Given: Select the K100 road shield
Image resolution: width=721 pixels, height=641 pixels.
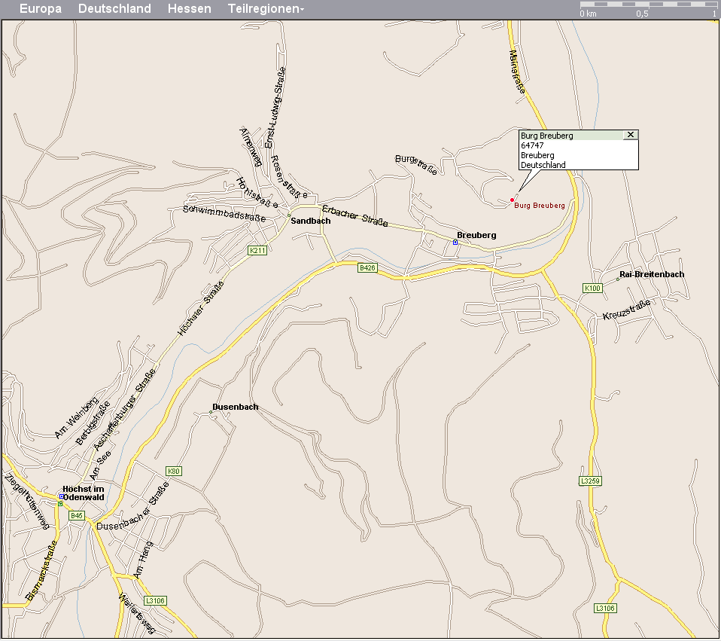Looking at the screenshot, I should click(593, 288).
